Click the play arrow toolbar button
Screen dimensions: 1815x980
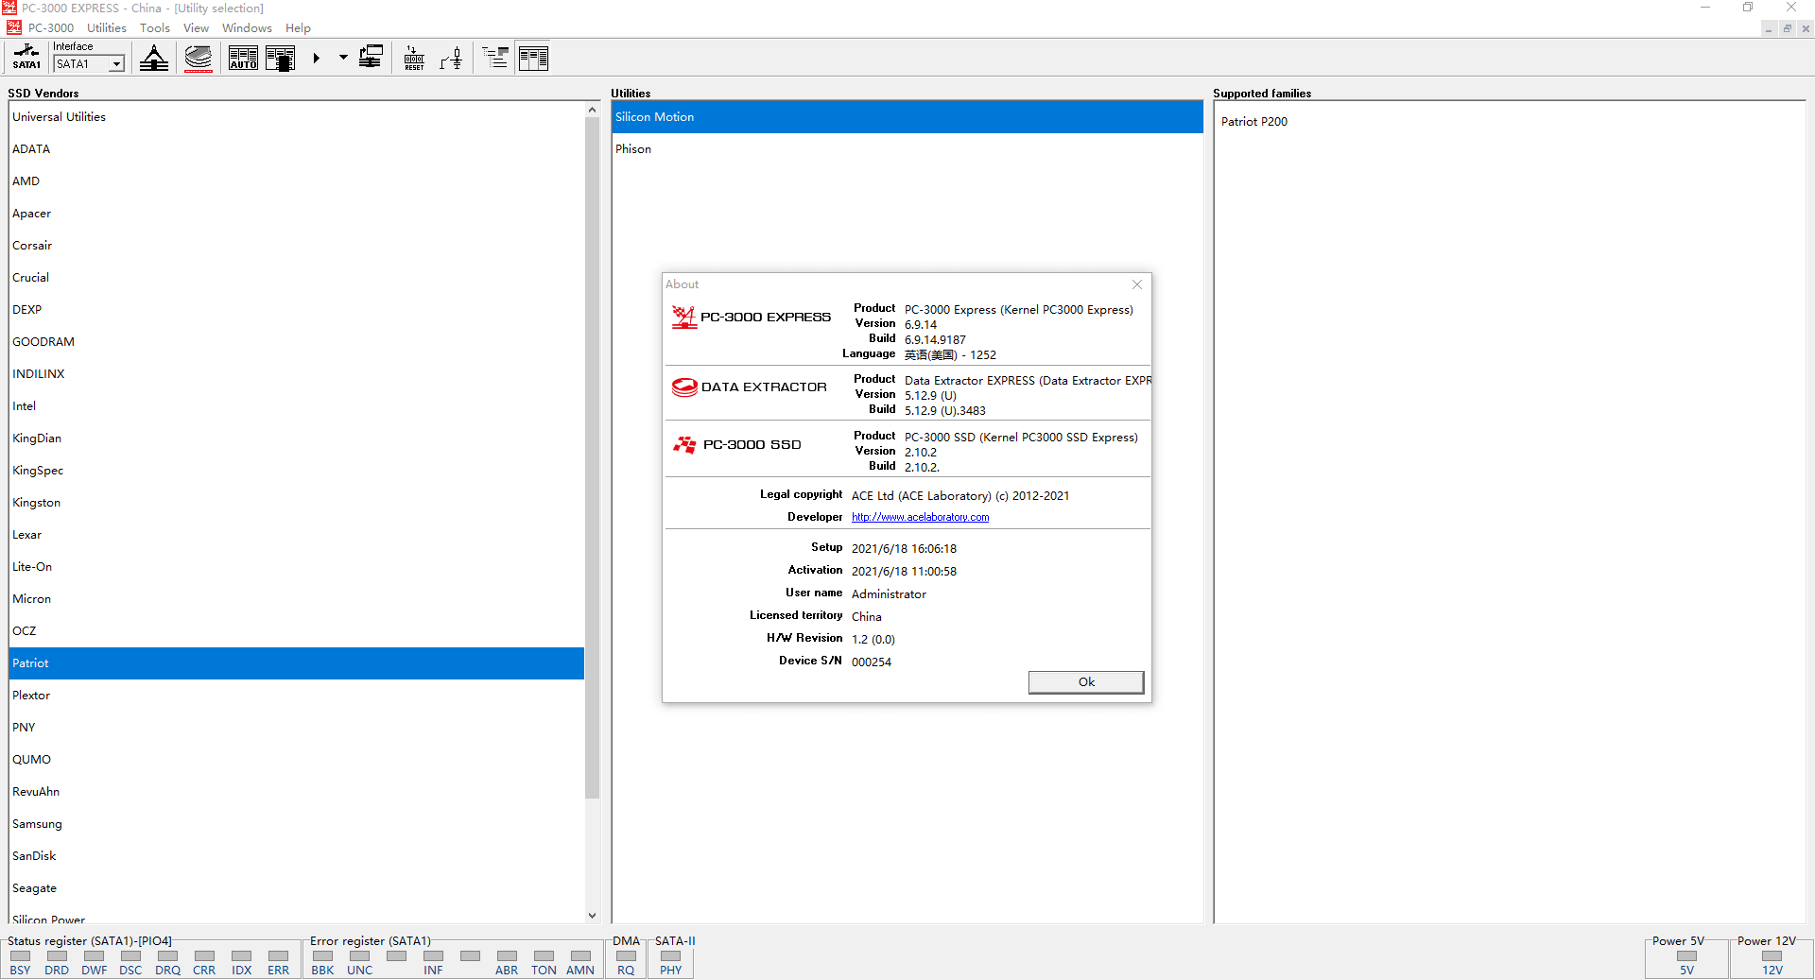317,58
